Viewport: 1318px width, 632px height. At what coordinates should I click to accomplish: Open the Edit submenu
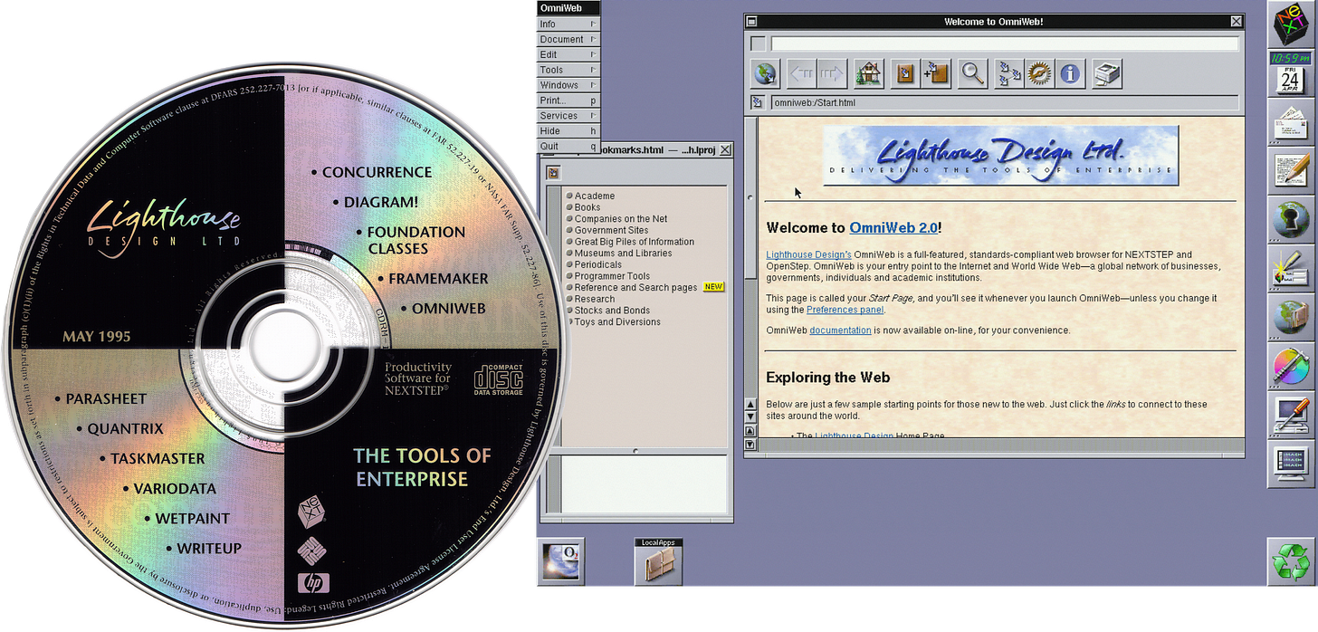pos(568,54)
